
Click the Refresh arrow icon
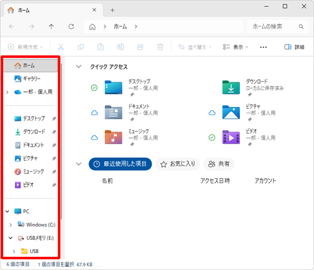[71, 26]
